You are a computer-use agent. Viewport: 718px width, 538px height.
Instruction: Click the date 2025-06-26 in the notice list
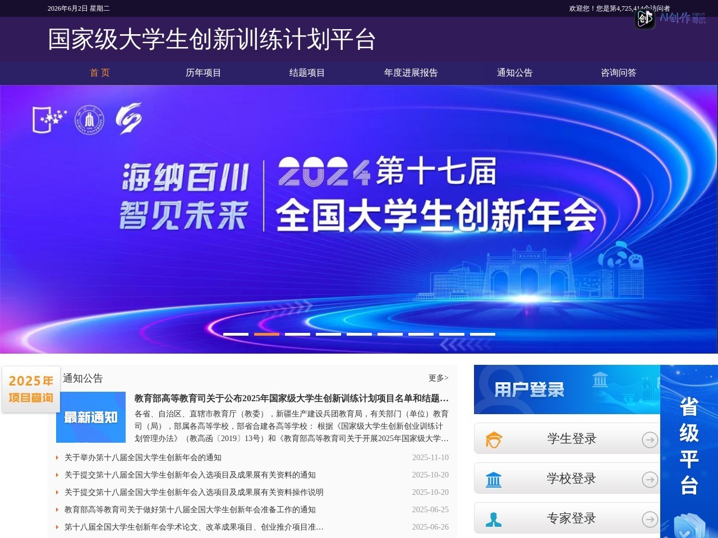click(x=430, y=527)
